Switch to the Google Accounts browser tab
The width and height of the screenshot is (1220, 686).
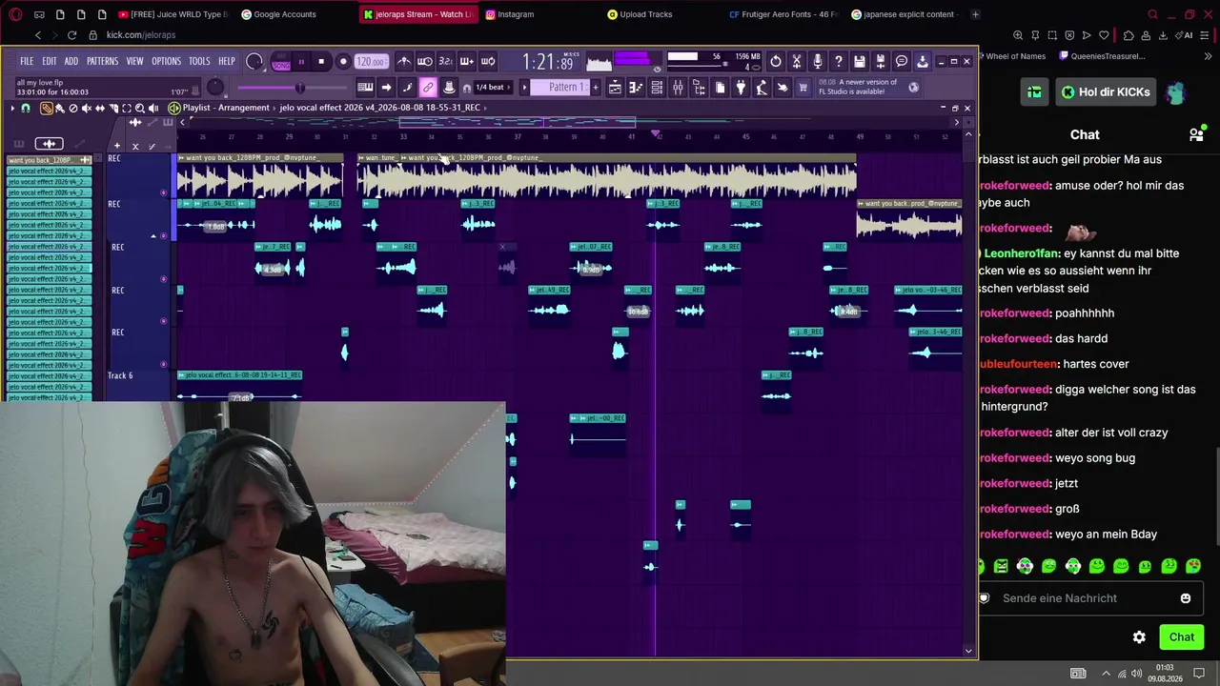[284, 14]
